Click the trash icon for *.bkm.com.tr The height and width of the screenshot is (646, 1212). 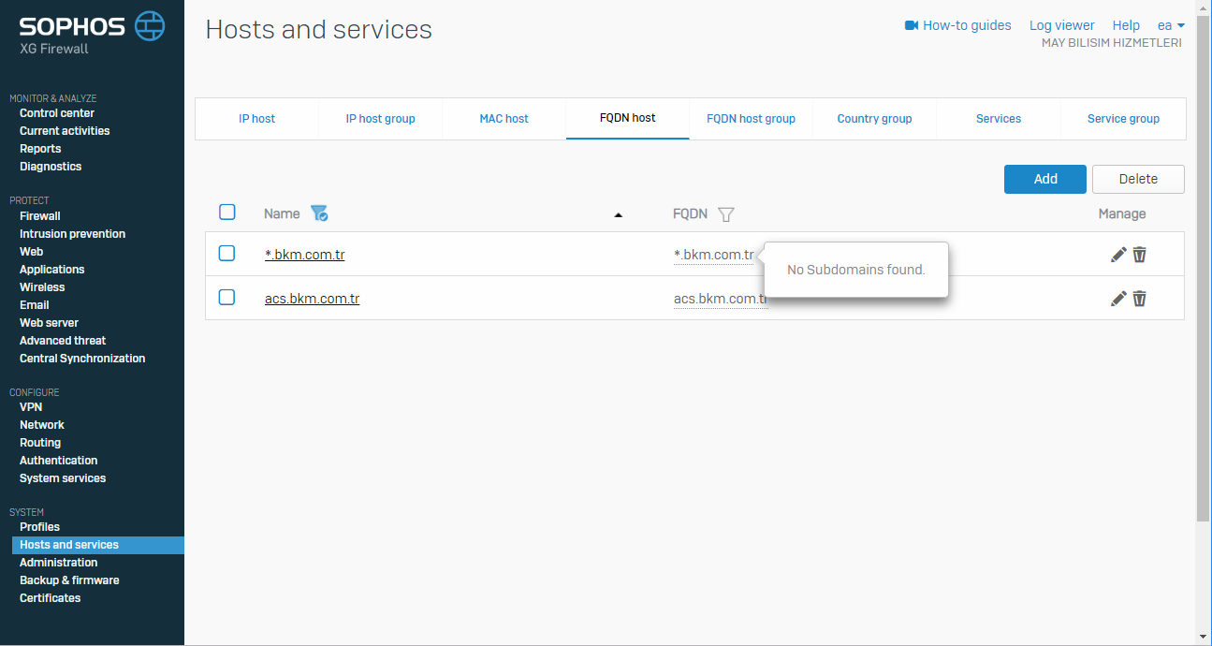tap(1140, 255)
